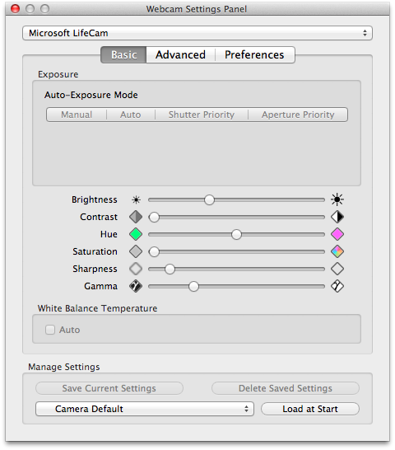Select Aperture Priority exposure mode
The width and height of the screenshot is (395, 450).
(x=298, y=115)
